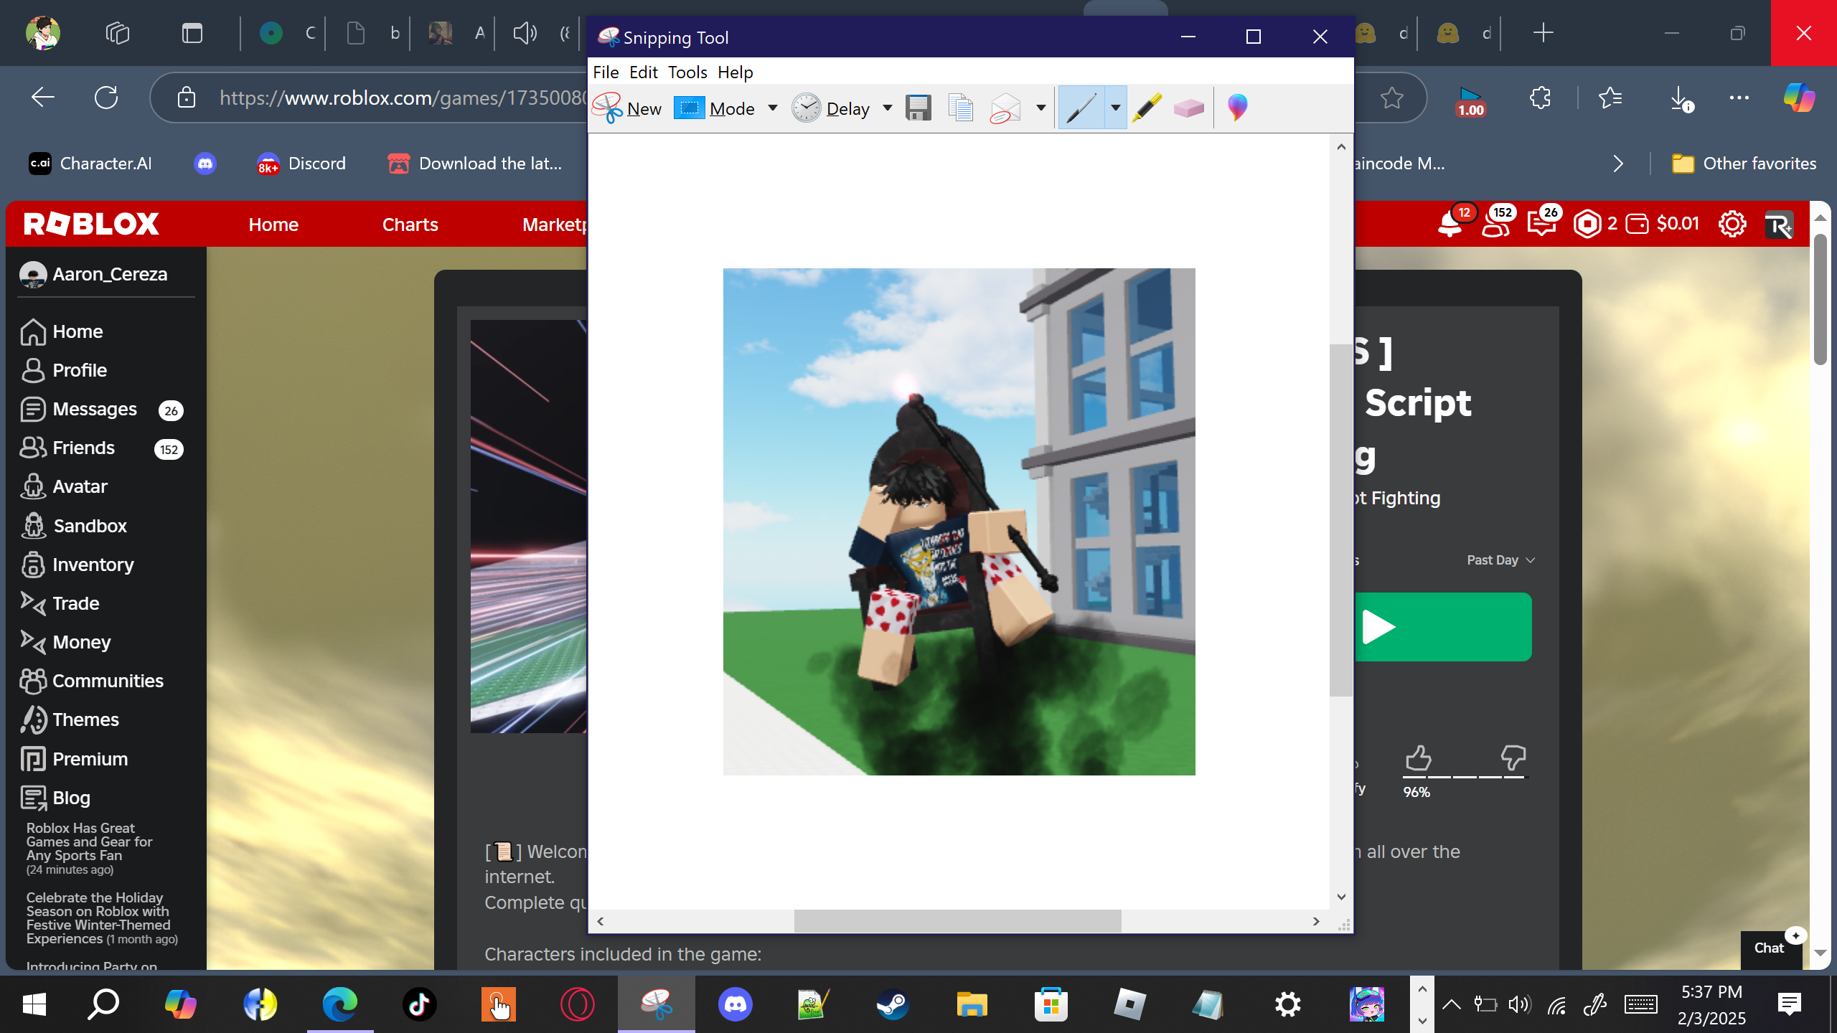Open snip in Paint 3D
Viewport: 1837px width, 1033px height.
coord(1237,108)
